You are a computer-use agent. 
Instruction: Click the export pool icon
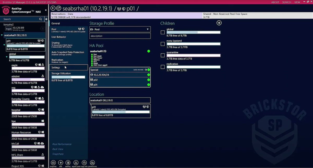click(x=76, y=163)
